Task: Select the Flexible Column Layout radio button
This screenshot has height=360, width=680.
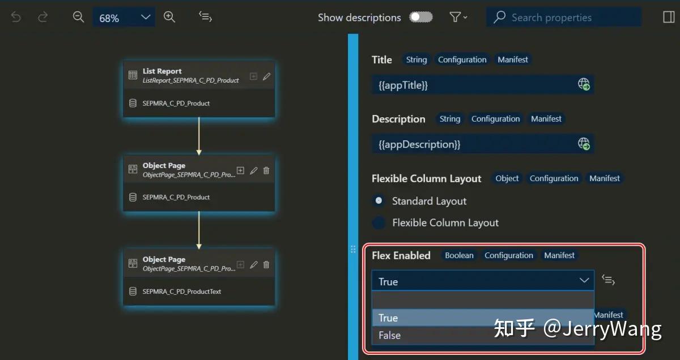Action: (378, 222)
